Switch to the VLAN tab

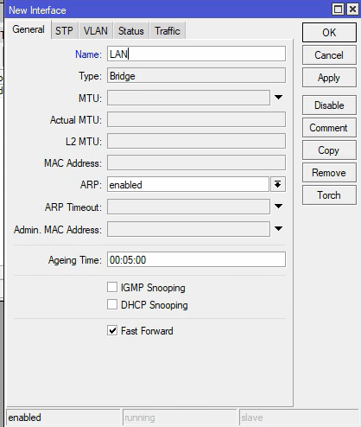pyautogui.click(x=96, y=30)
